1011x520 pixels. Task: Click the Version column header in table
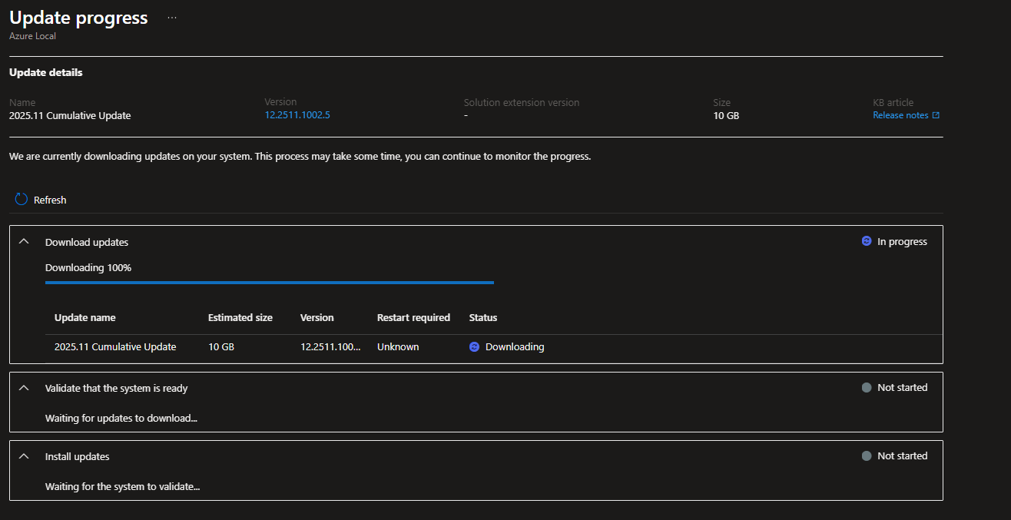[317, 317]
